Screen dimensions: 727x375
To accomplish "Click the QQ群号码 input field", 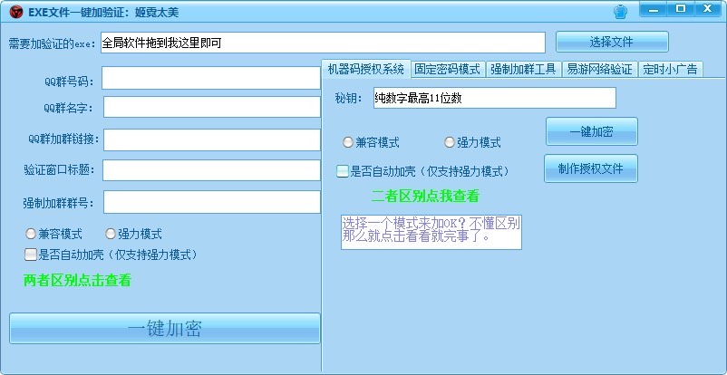I will (211, 78).
